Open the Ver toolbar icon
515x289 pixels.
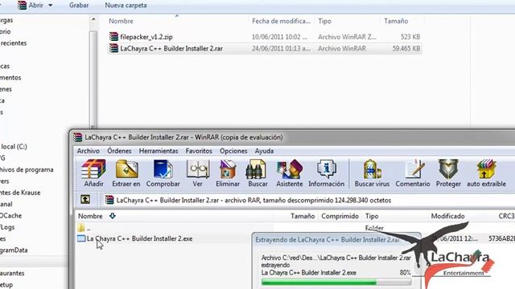(198, 173)
